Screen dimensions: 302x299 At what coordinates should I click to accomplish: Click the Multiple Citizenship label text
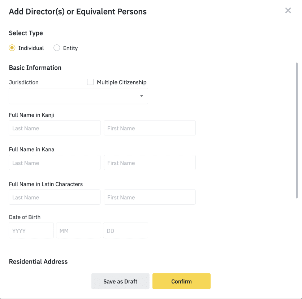122,82
